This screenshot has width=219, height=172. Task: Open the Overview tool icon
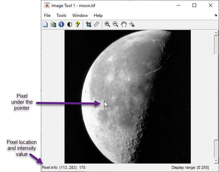point(45,24)
